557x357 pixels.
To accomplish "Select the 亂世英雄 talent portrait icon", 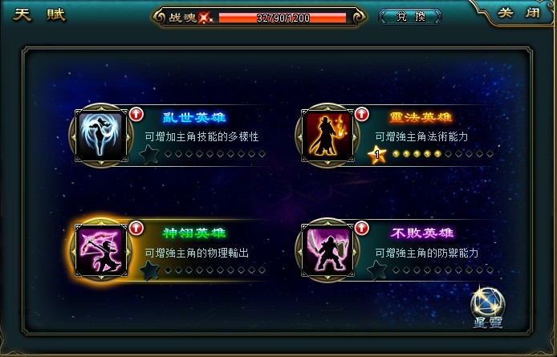I will click(101, 136).
